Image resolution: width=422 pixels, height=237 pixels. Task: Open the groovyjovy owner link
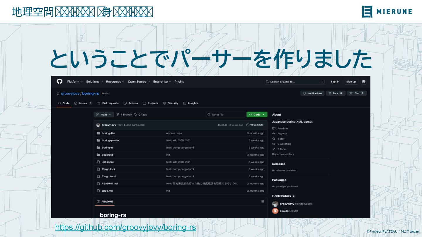(x=70, y=94)
